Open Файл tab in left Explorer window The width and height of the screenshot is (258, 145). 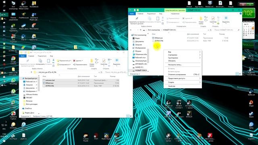click(23, 56)
